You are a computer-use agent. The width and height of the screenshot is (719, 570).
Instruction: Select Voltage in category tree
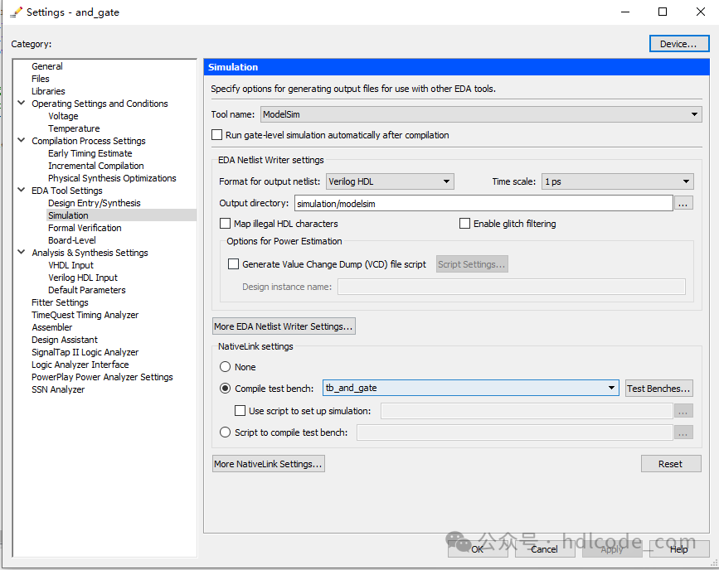63,116
